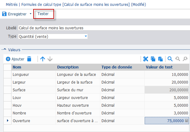Open the Type combo box arrow
This screenshot has height=132, width=190.
[86, 36]
